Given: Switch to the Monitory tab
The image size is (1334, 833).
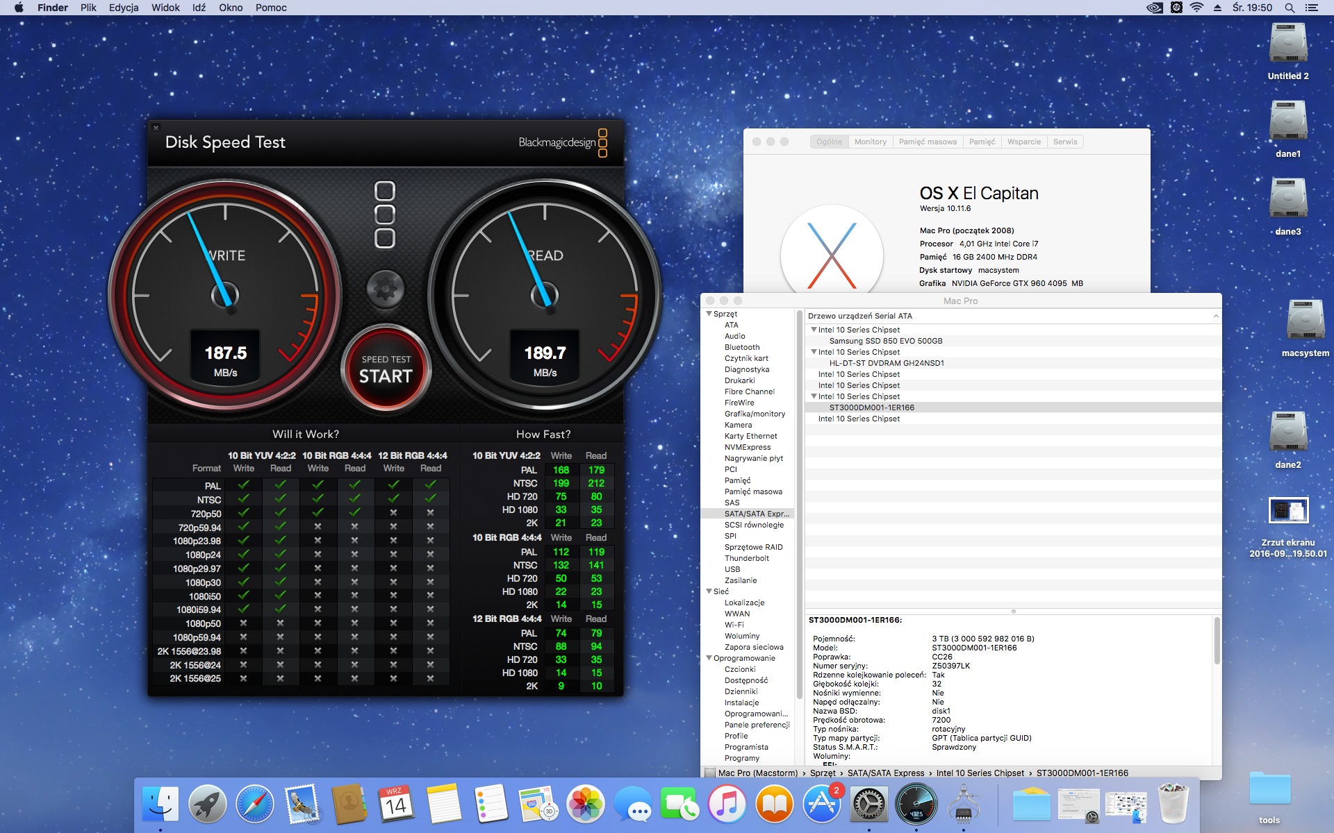Looking at the screenshot, I should coord(870,142).
